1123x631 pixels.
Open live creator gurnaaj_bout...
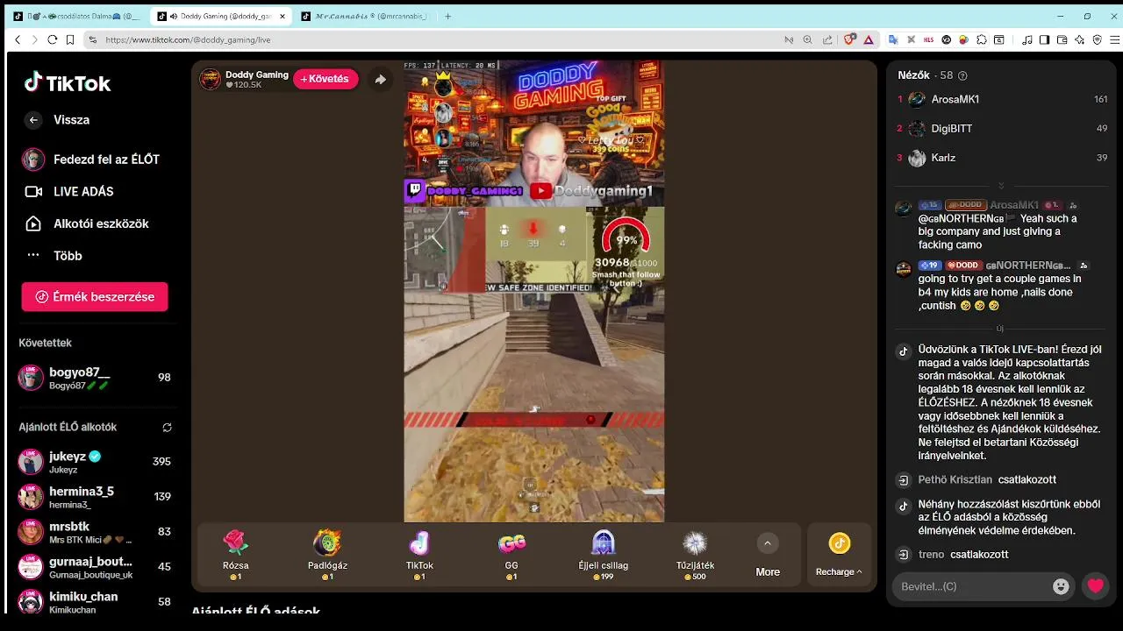coord(95,567)
